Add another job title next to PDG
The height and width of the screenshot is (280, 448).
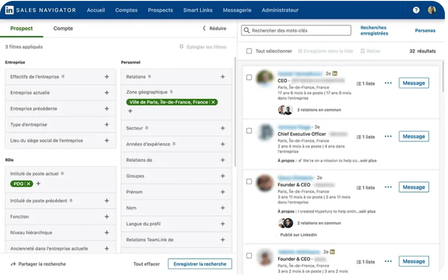click(x=38, y=184)
